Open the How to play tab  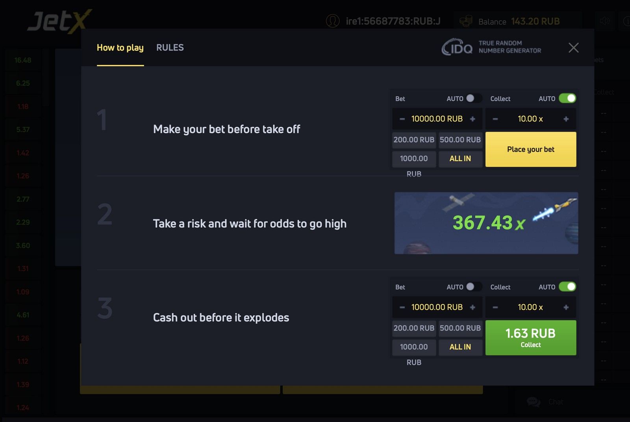(x=120, y=48)
